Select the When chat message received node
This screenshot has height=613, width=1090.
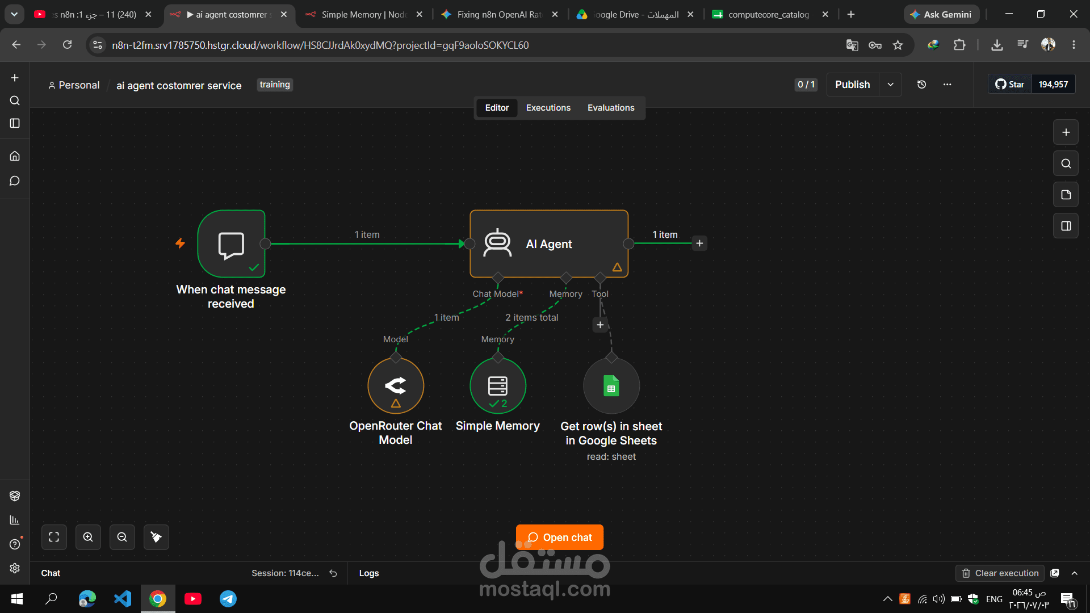pyautogui.click(x=231, y=244)
